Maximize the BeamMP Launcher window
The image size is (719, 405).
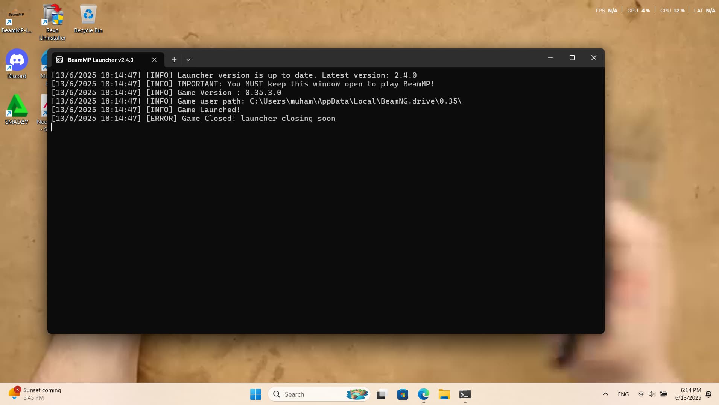(572, 57)
